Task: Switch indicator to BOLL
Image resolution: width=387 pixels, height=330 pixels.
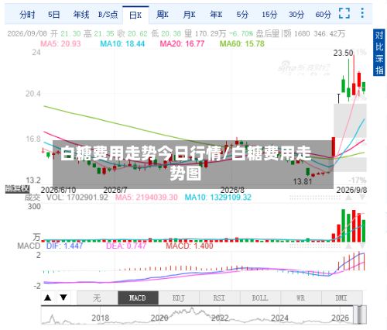Action: point(260,298)
